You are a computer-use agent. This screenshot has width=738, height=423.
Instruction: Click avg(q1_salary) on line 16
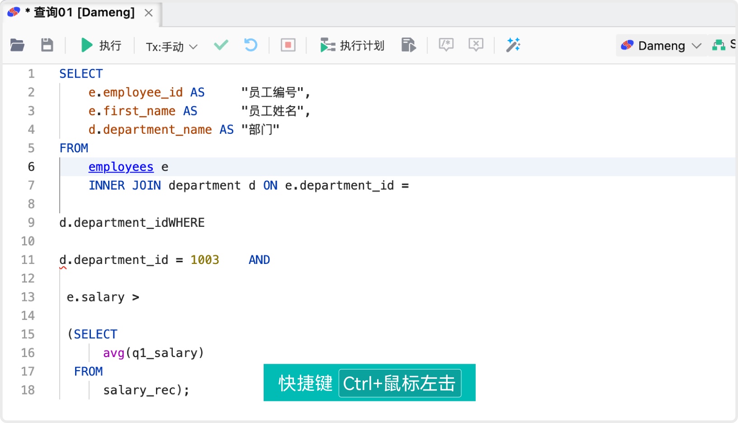tap(153, 352)
